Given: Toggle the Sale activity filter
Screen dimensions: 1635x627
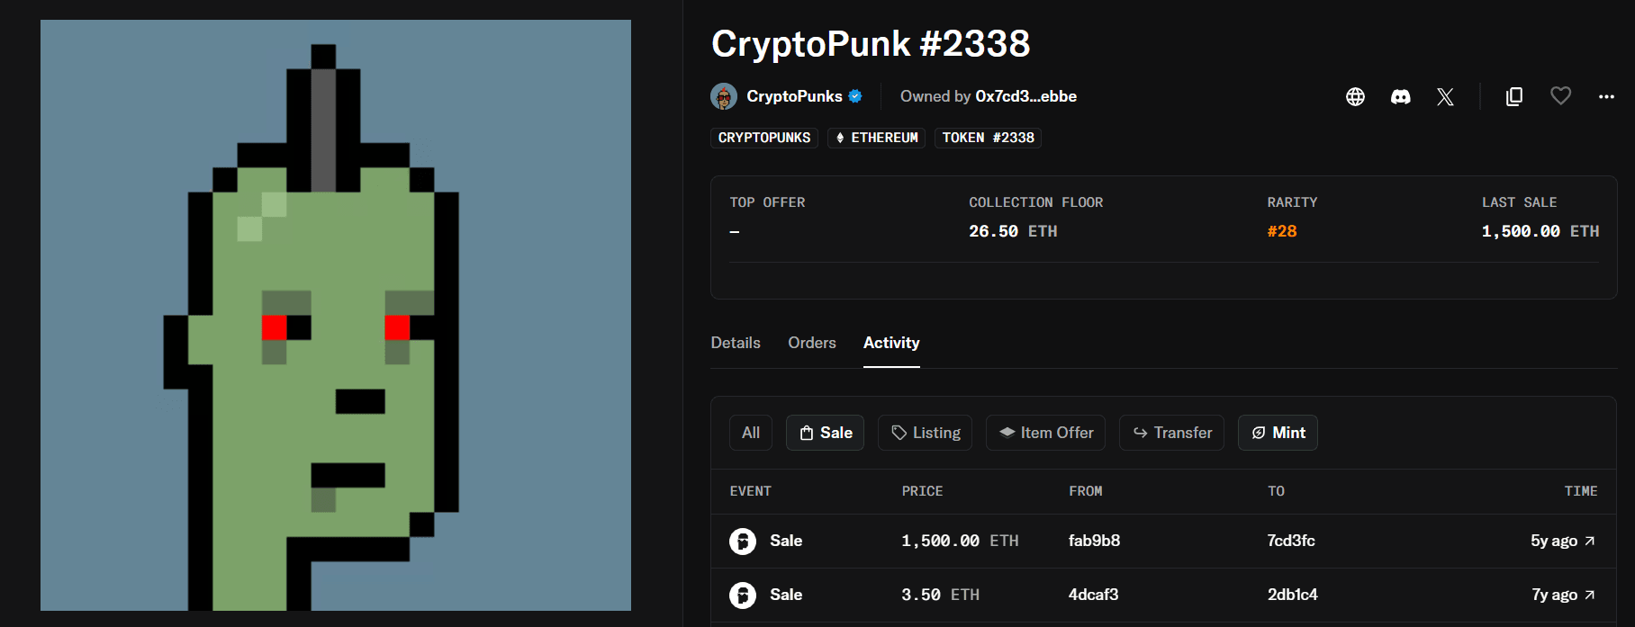Looking at the screenshot, I should pyautogui.click(x=825, y=433).
